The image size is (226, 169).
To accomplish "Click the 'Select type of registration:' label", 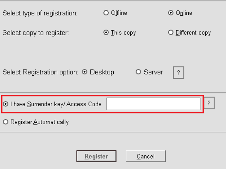I will [40, 13].
